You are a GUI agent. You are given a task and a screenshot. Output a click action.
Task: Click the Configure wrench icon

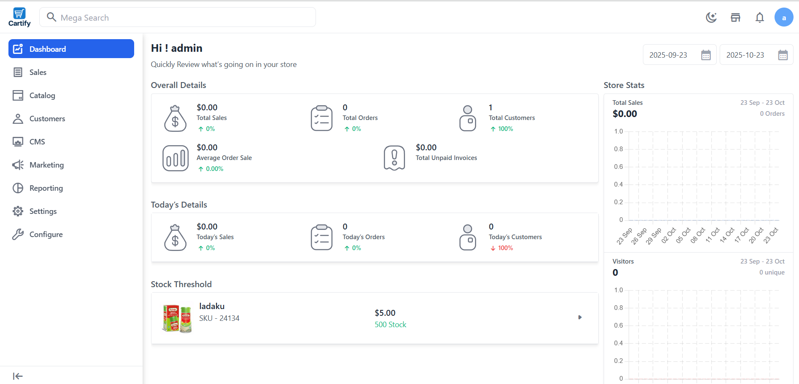18,234
